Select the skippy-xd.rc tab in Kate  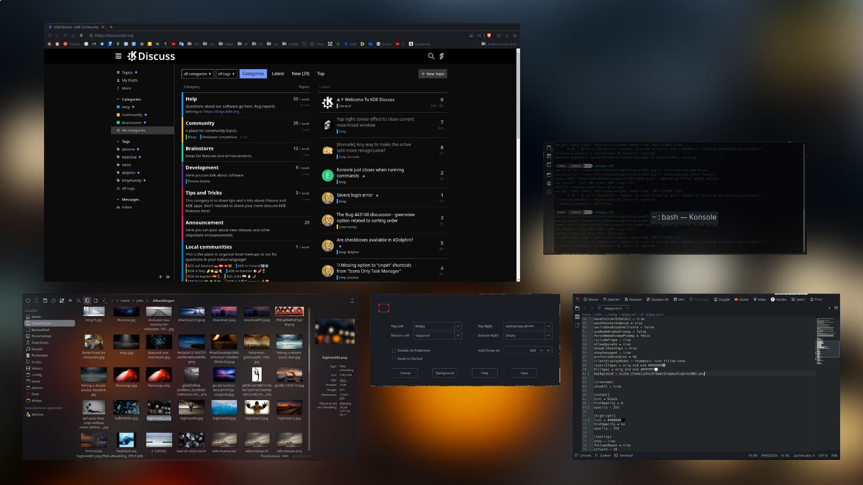point(613,309)
